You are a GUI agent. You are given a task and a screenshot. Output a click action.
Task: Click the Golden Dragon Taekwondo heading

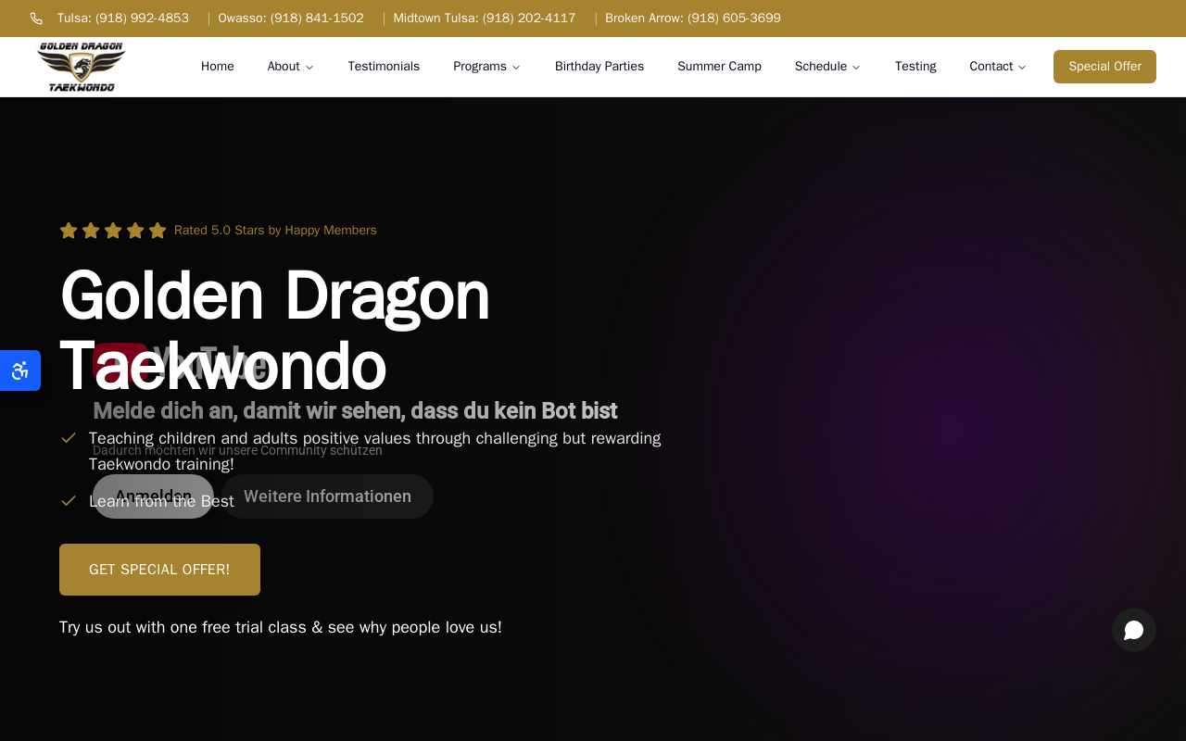(274, 331)
